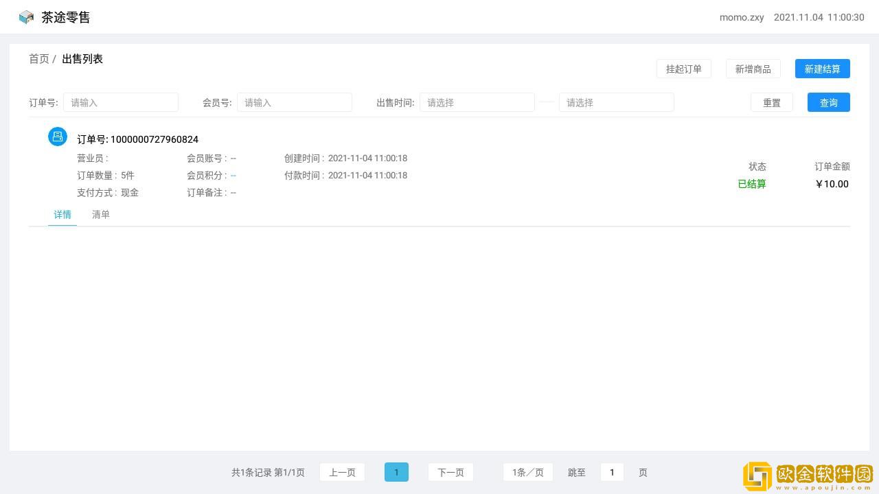Open the 挂起订单 suspended orders button

(683, 69)
